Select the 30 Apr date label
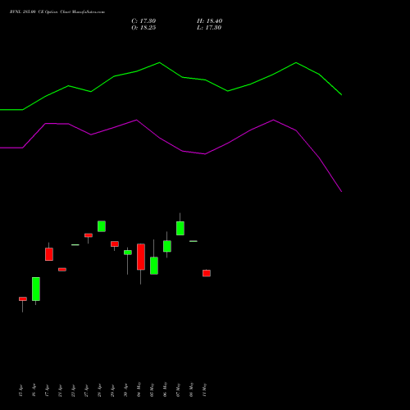Viewport: 410px width, 410px height. 126,390
